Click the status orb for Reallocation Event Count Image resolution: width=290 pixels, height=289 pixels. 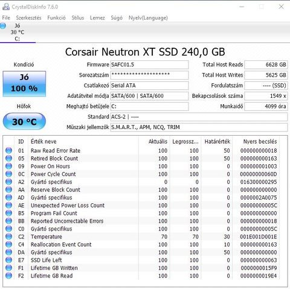tap(8, 244)
